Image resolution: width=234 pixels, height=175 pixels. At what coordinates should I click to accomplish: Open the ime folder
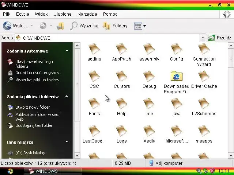[x=149, y=107]
